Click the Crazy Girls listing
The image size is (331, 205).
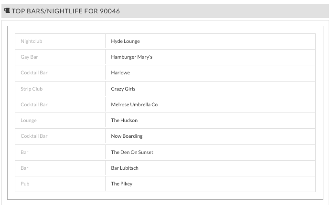(123, 89)
